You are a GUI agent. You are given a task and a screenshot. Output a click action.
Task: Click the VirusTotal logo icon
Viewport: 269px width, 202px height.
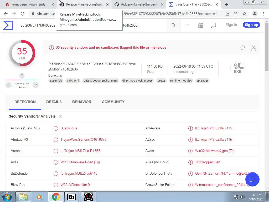(x=8, y=25)
